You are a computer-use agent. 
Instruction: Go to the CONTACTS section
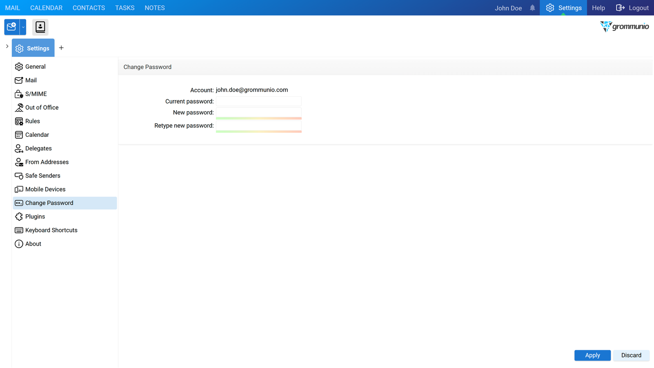coord(89,8)
